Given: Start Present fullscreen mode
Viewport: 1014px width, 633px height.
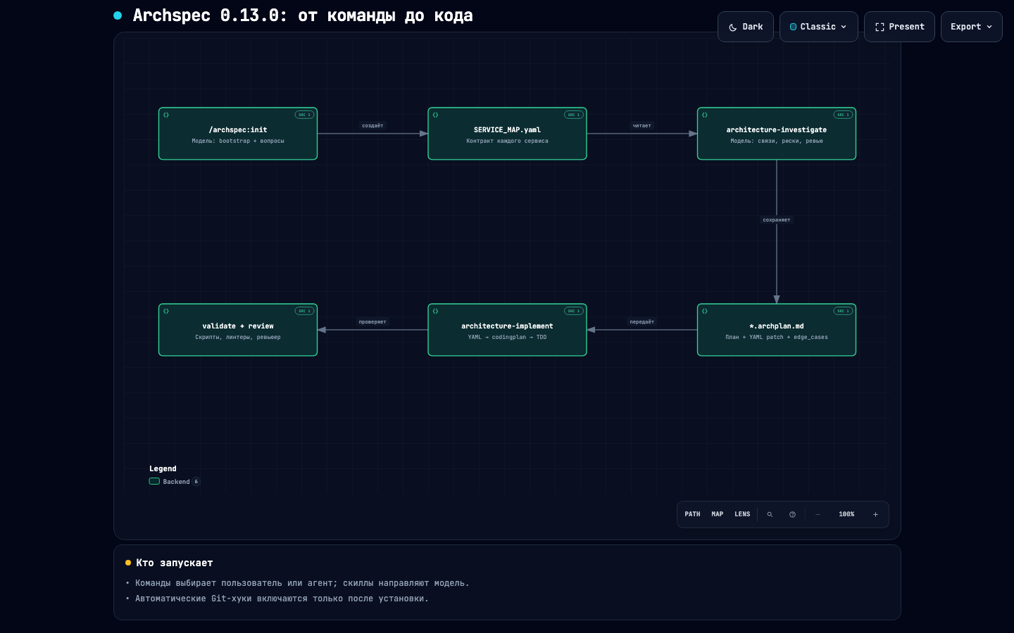Looking at the screenshot, I should coord(899,27).
